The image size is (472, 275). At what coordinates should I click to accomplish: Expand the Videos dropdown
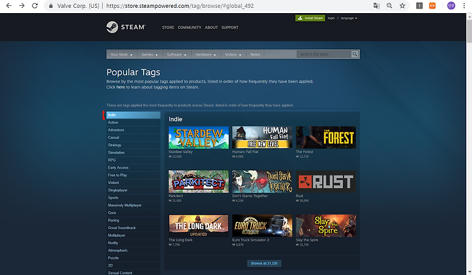click(233, 54)
